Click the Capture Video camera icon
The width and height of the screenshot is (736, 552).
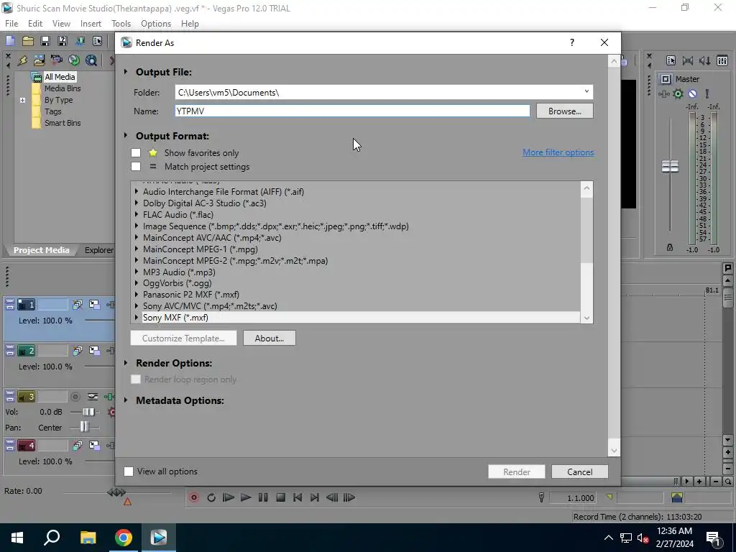(57, 60)
